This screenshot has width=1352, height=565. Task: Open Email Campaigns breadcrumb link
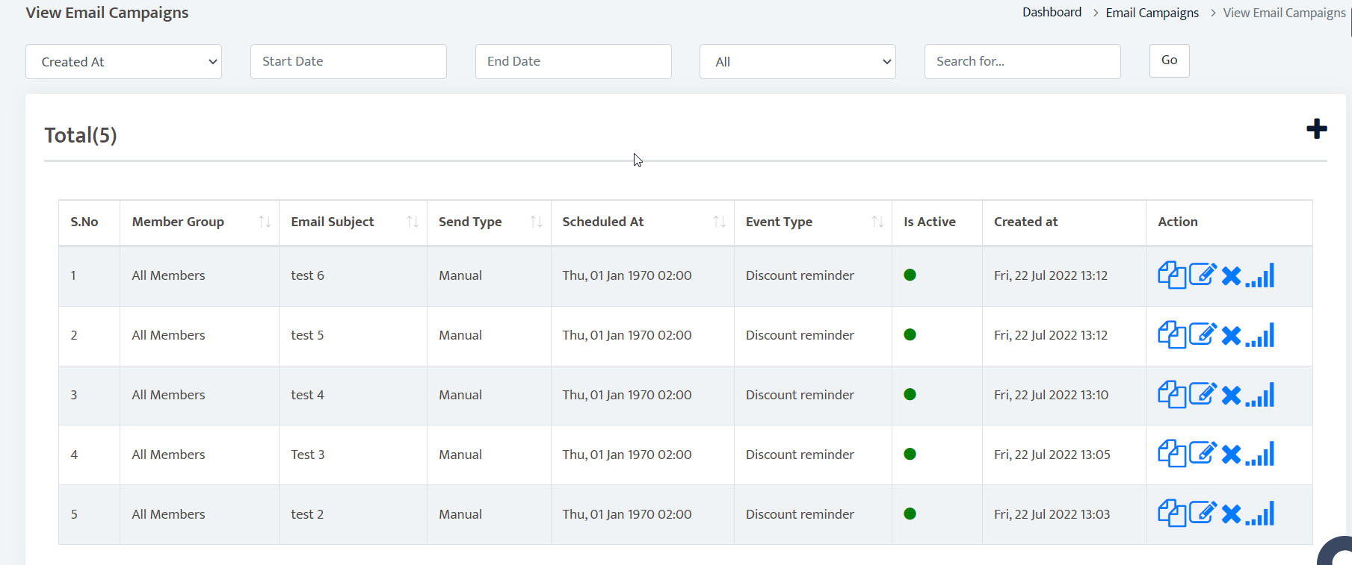(x=1152, y=13)
